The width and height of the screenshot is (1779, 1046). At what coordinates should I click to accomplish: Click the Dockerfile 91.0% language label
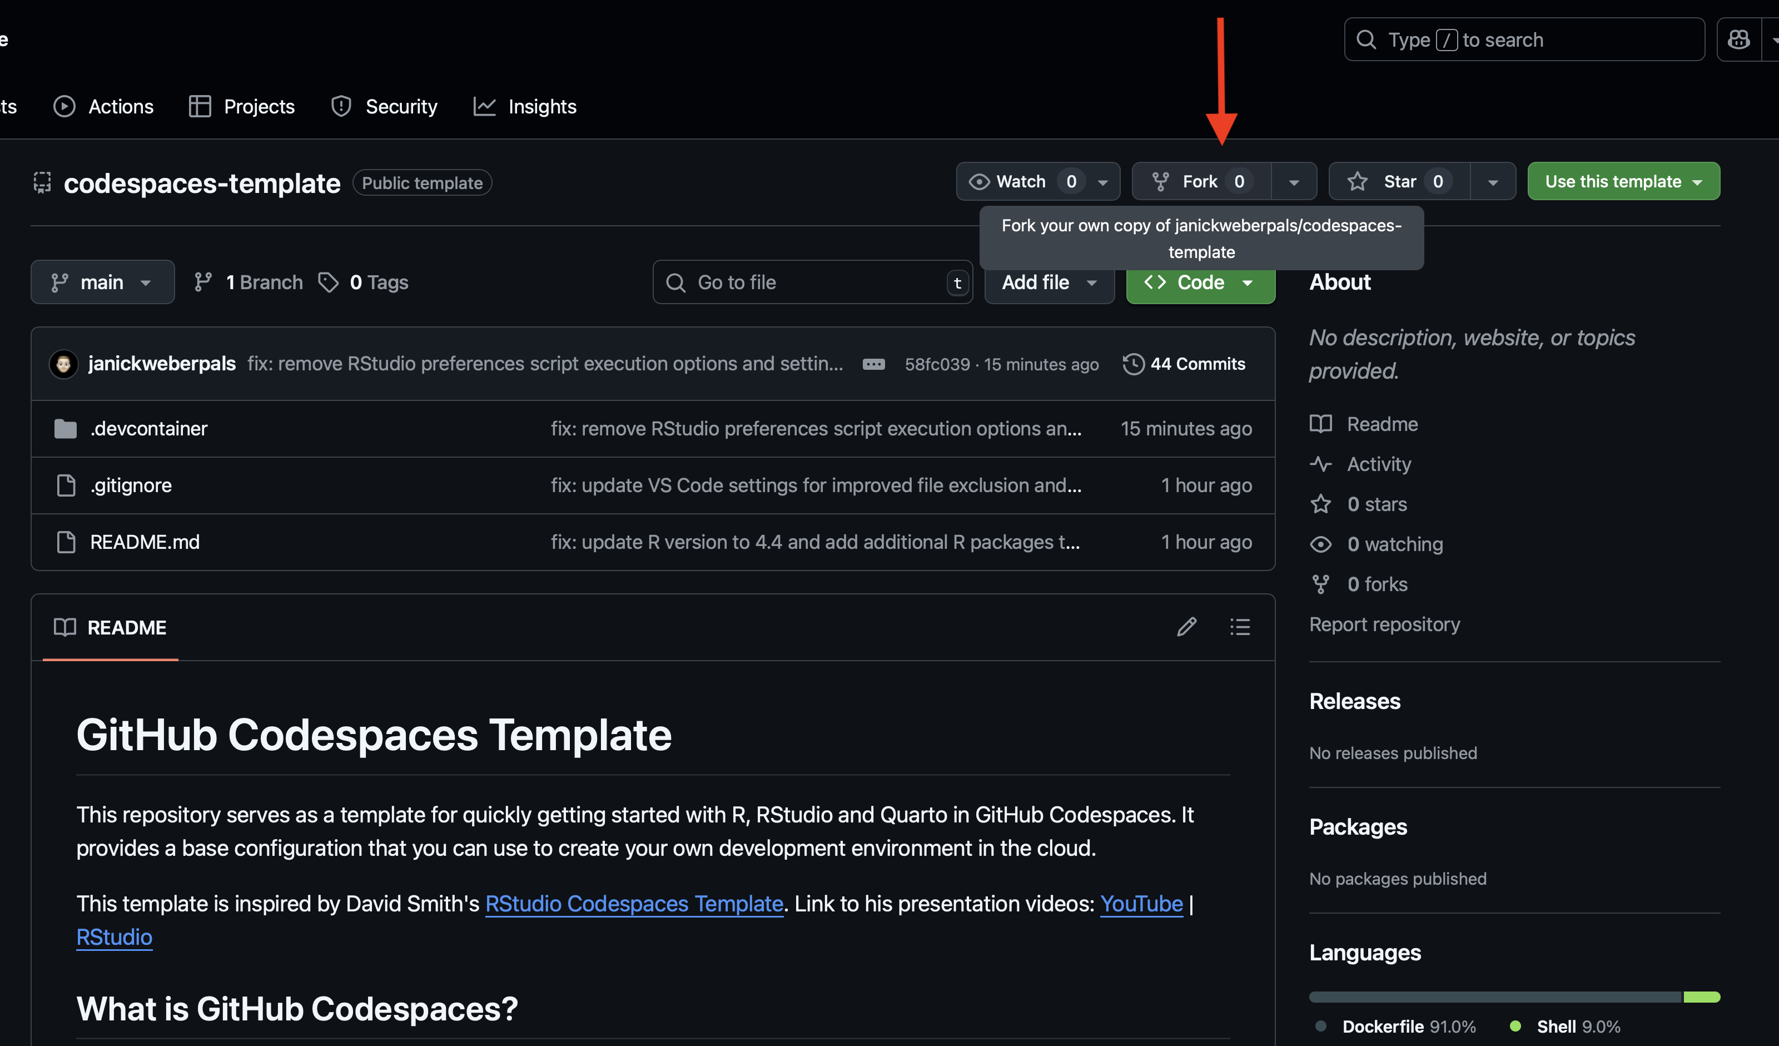[x=1395, y=1026]
